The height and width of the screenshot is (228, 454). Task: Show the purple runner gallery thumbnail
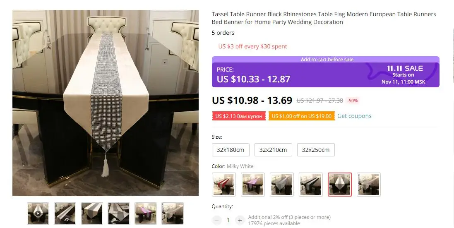146,214
